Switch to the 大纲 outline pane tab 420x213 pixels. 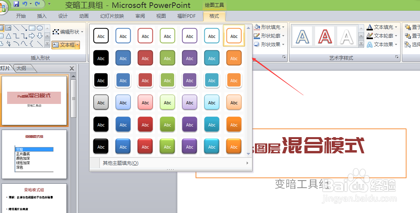point(22,68)
